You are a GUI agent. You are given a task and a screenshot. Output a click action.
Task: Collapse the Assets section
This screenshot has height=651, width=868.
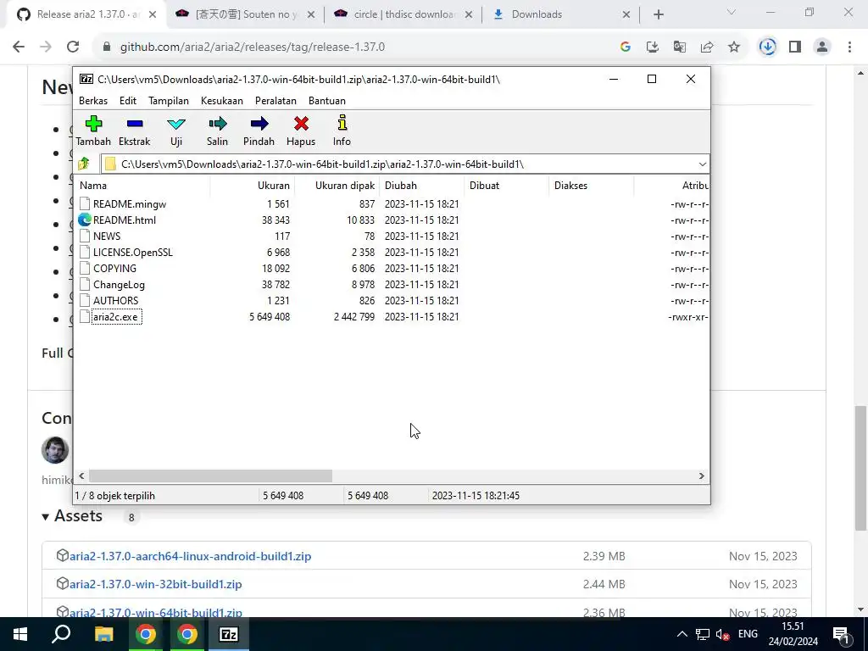[x=46, y=517]
